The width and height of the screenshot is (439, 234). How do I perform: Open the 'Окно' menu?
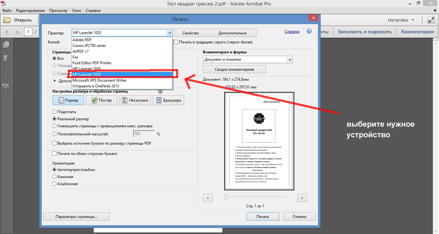point(76,11)
